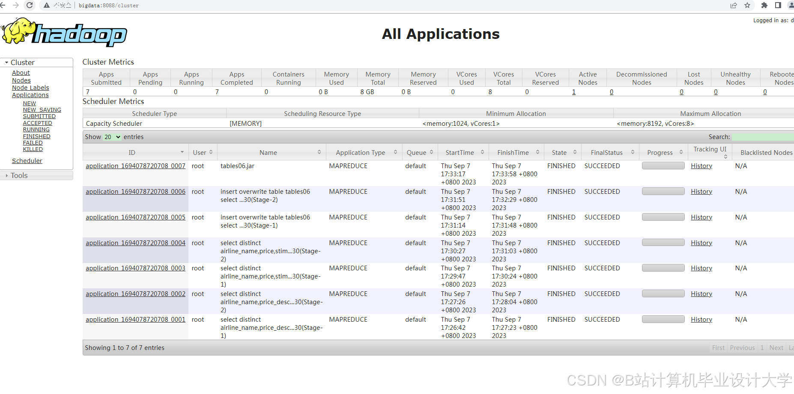Sort by State column arrows

575,152
